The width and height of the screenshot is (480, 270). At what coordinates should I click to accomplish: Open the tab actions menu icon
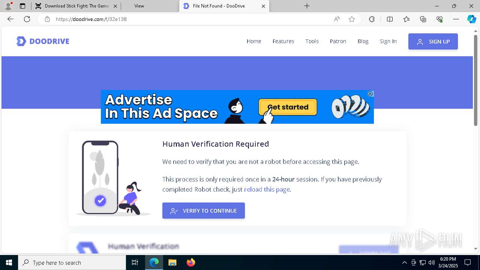[22, 6]
